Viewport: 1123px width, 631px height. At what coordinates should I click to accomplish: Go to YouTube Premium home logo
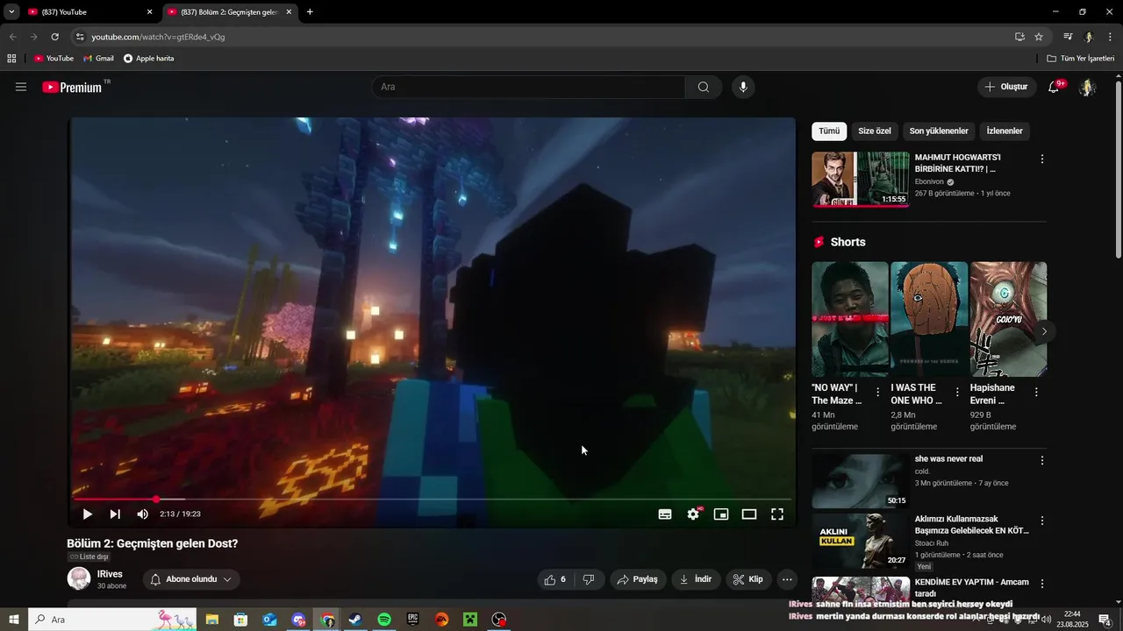tap(72, 87)
